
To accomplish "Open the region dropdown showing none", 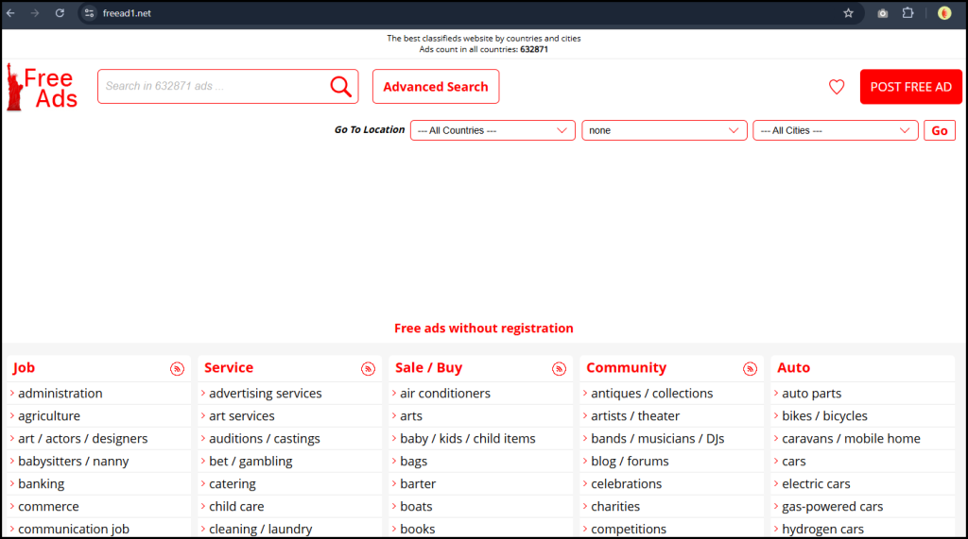I will coord(664,130).
